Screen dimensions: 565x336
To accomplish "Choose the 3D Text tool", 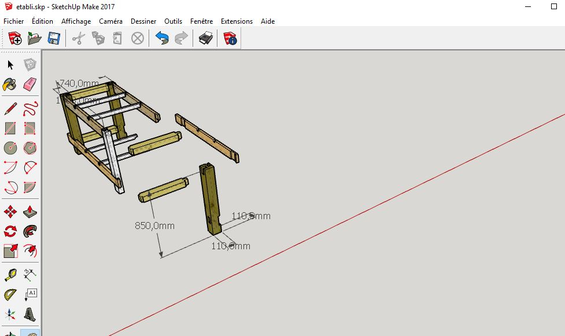I will [x=30, y=315].
